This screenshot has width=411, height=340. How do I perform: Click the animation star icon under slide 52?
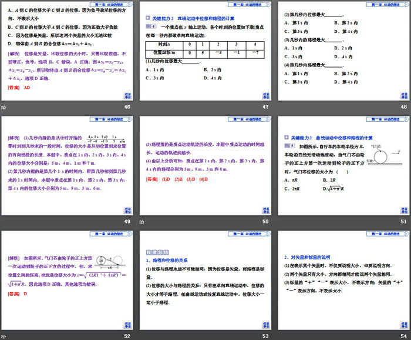tap(4, 335)
